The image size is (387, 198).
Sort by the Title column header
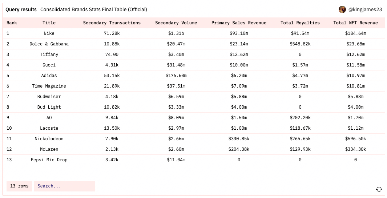point(49,23)
